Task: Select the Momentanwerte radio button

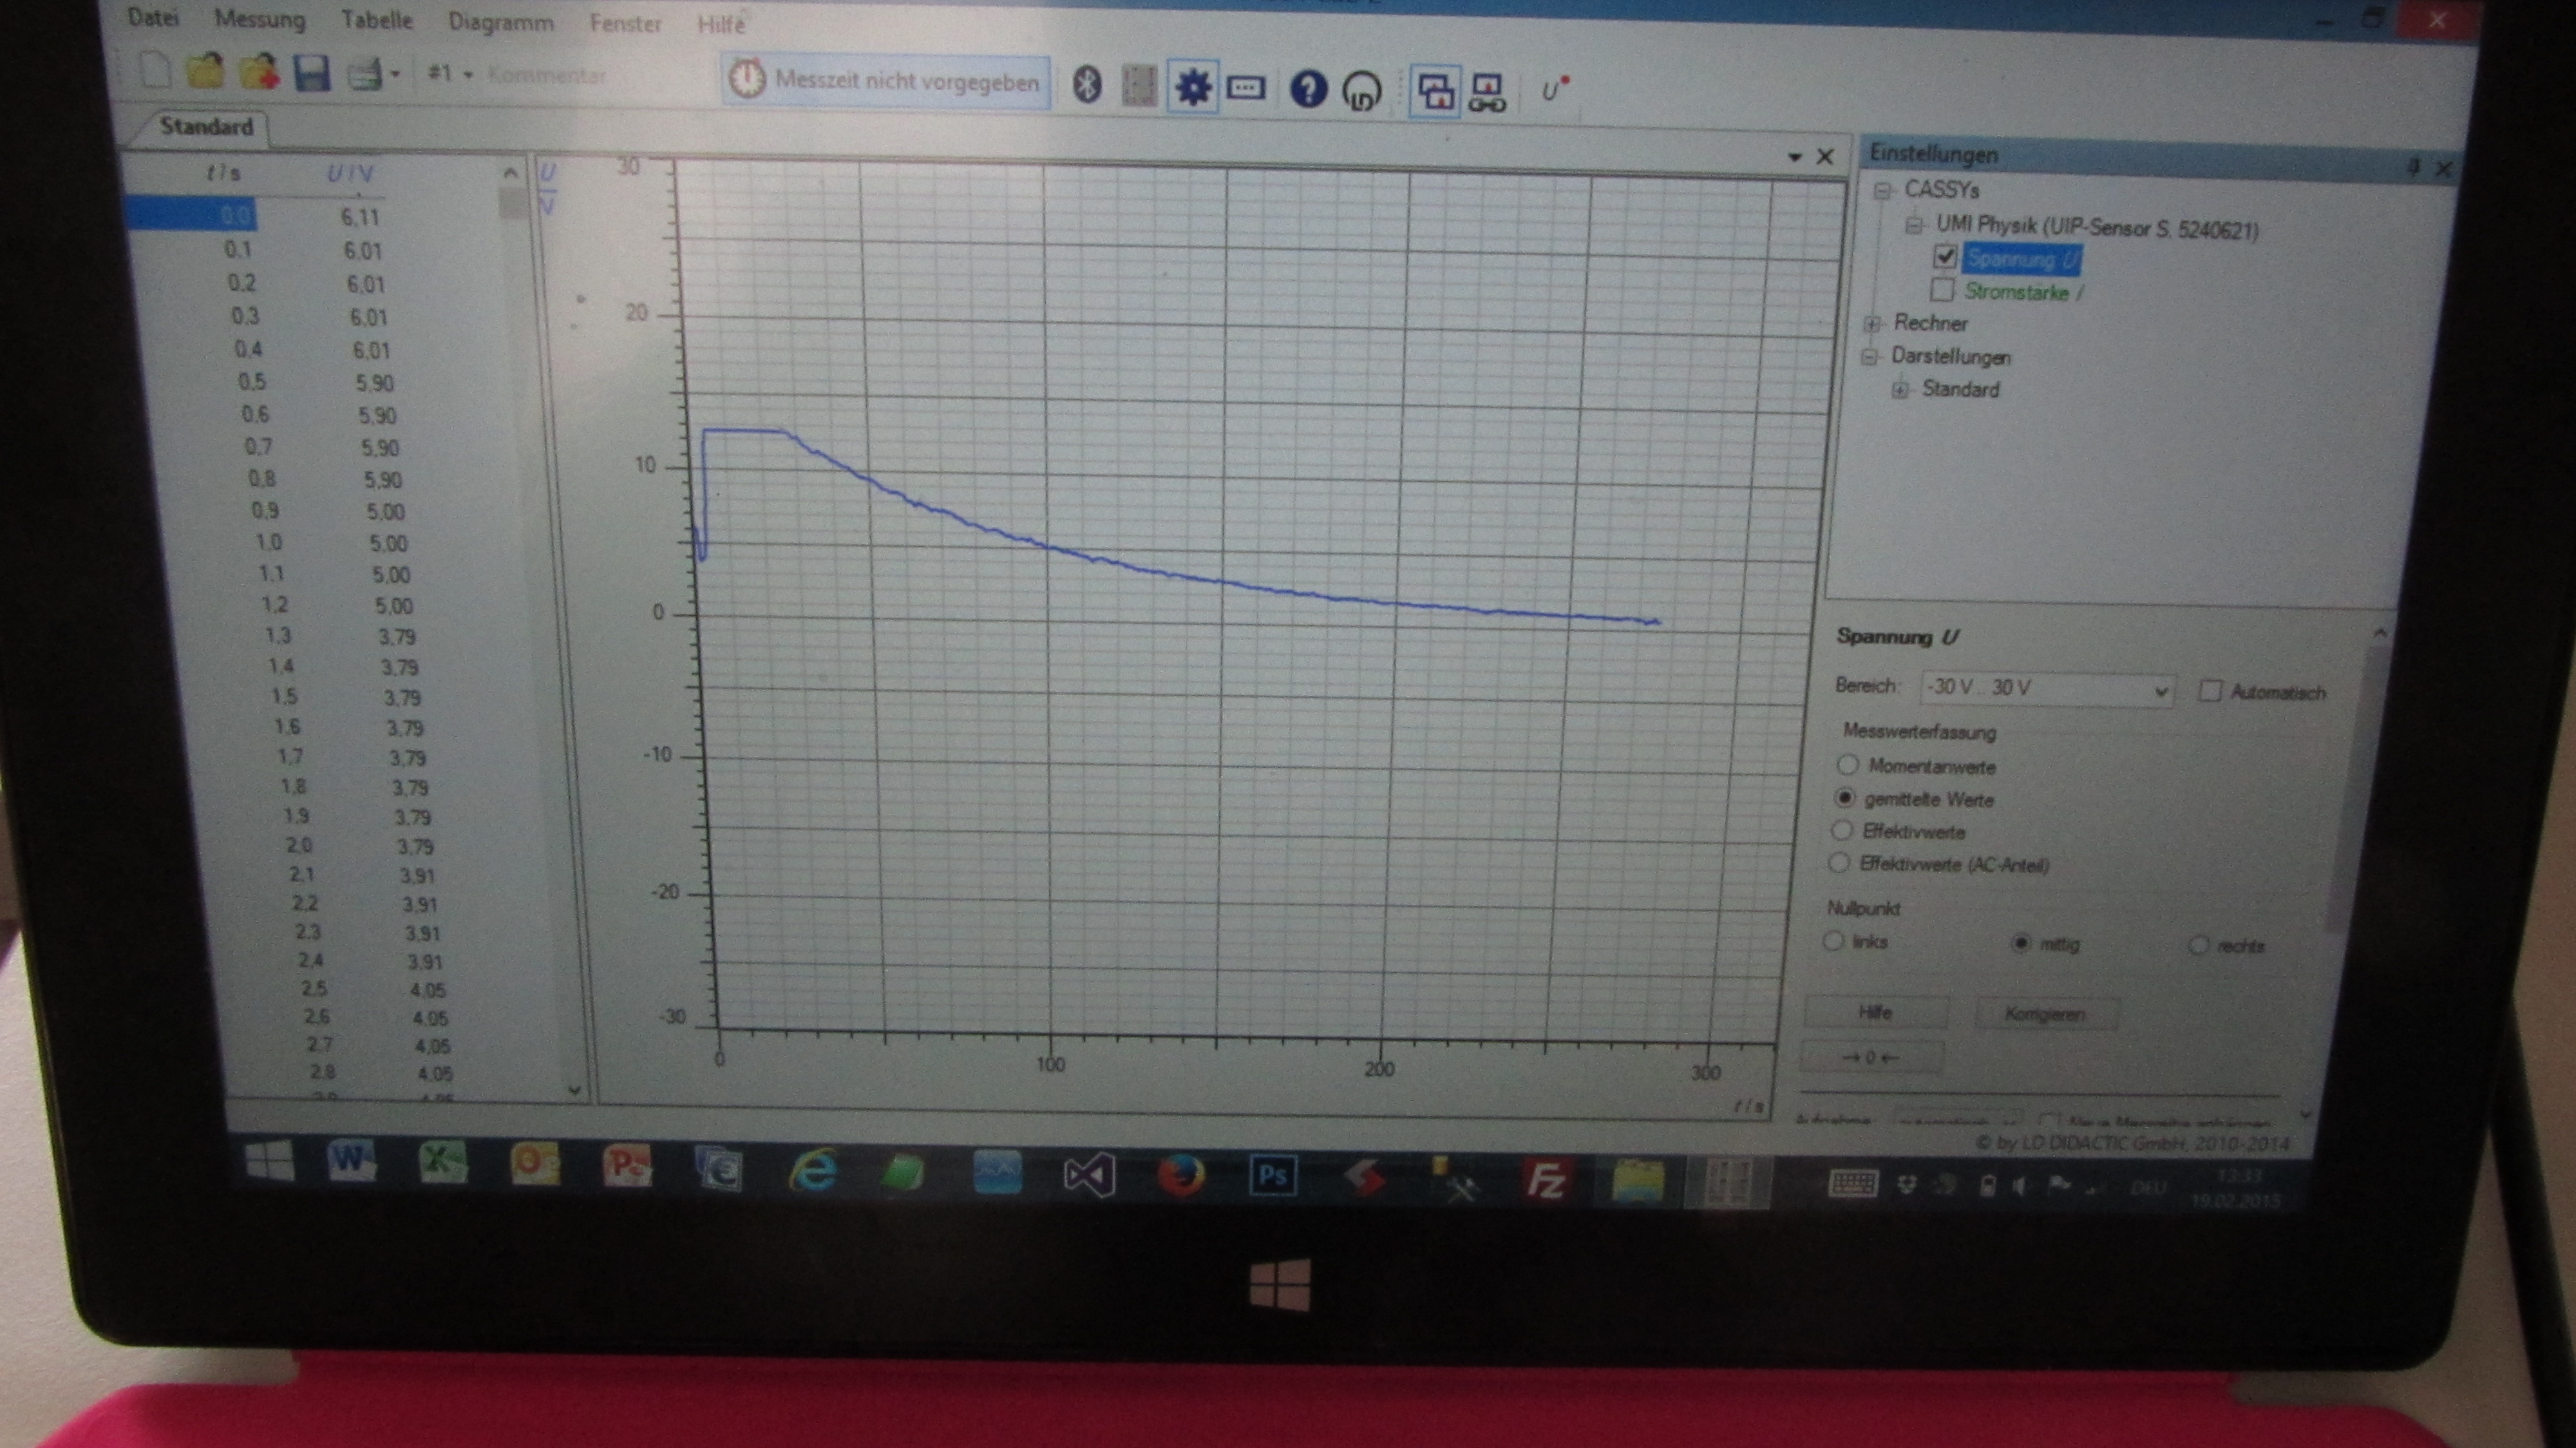Action: 1847,765
